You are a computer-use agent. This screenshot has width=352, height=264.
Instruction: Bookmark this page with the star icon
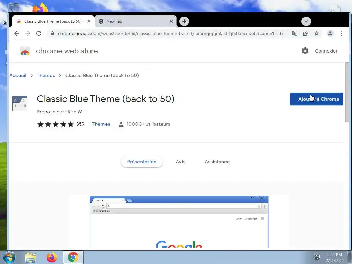[317, 33]
